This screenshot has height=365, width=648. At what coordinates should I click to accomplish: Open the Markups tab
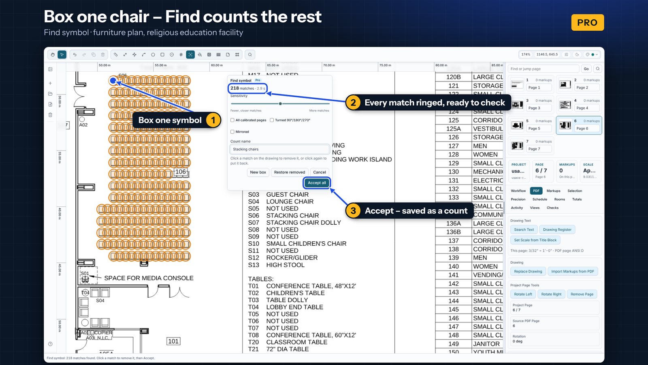click(x=553, y=191)
